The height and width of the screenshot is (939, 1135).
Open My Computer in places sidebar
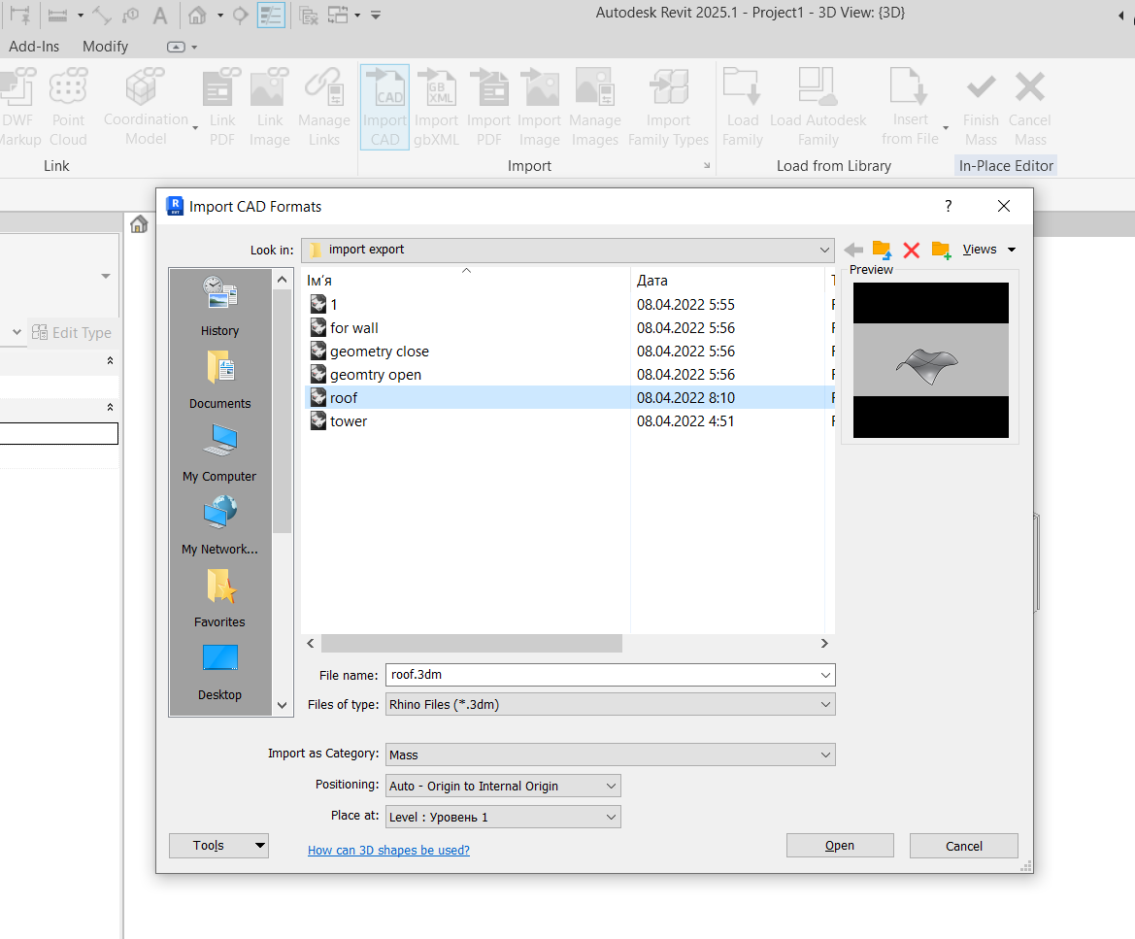pyautogui.click(x=220, y=452)
